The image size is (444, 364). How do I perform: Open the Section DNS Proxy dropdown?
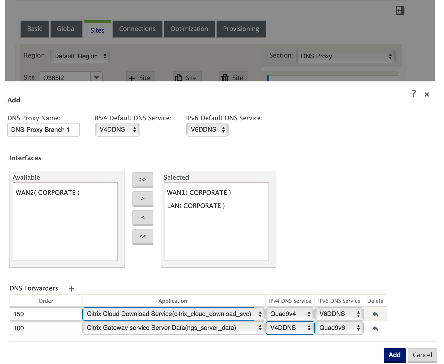346,56
